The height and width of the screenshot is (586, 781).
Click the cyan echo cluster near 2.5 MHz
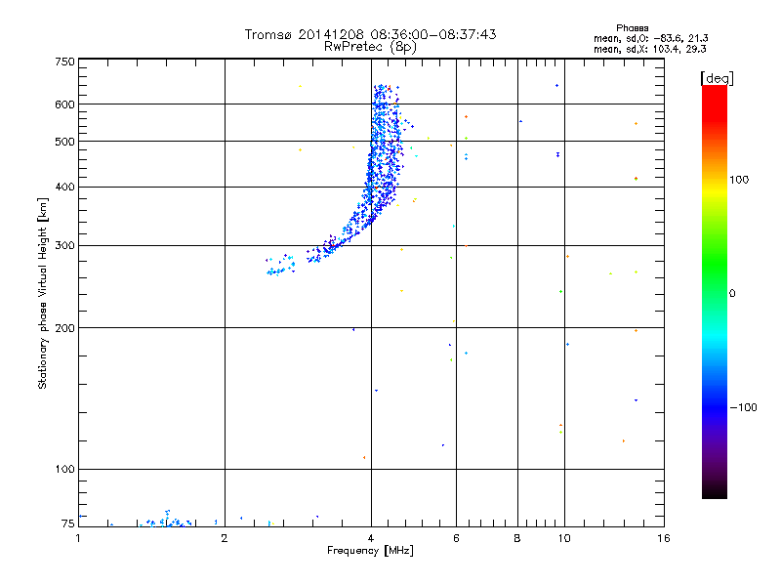click(281, 266)
